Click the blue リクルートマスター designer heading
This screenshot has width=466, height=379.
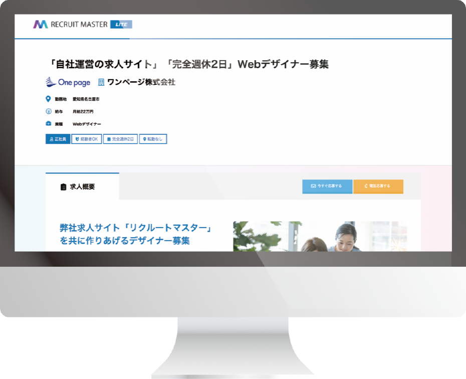(x=136, y=234)
